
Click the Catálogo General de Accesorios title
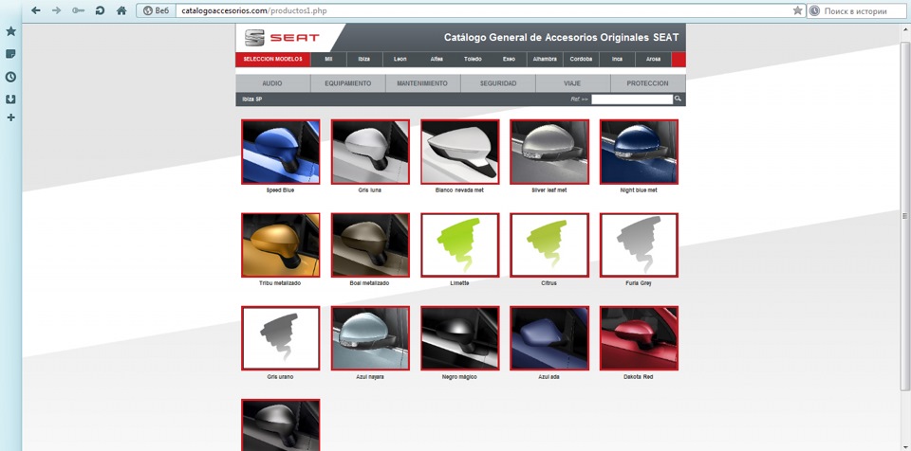pyautogui.click(x=561, y=37)
